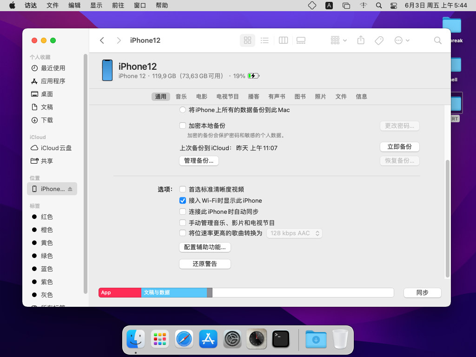Click the 配置辅助功能... button
476x357 pixels.
[205, 247]
